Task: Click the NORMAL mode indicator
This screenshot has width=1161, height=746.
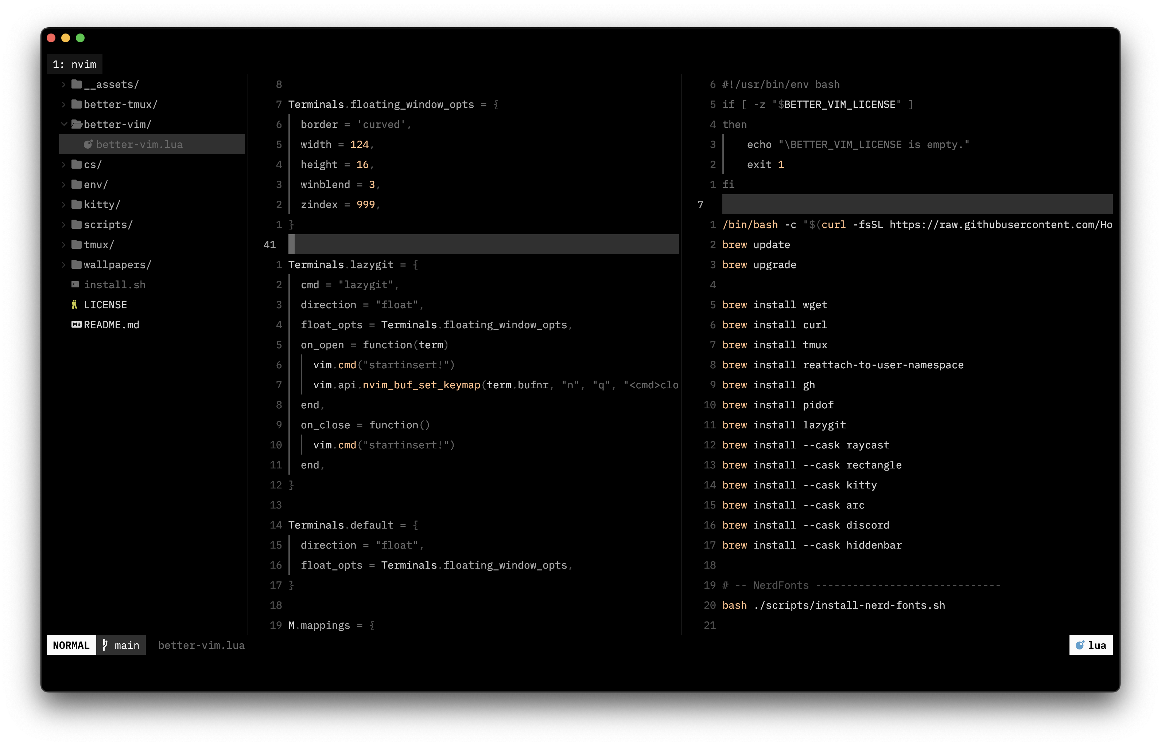Action: click(x=71, y=645)
